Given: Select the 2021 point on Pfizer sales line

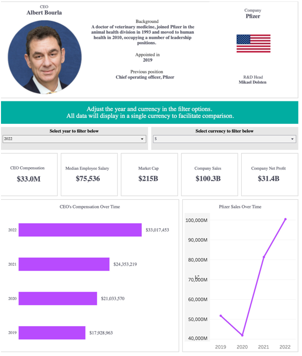Looking at the screenshot, I should (264, 257).
